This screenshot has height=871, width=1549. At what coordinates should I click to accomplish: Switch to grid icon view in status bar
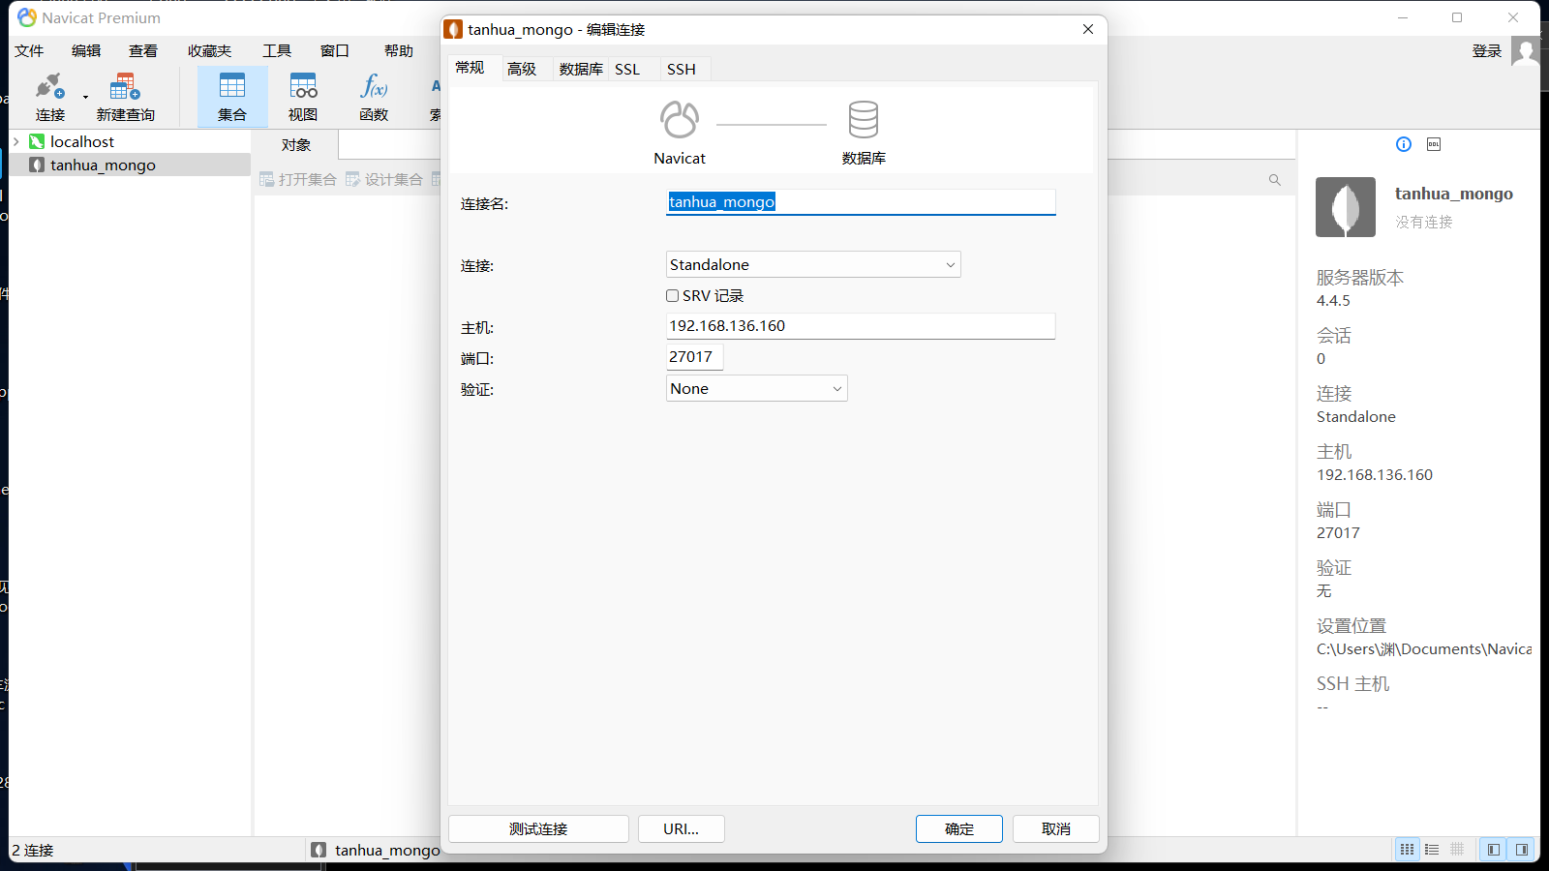tap(1407, 850)
